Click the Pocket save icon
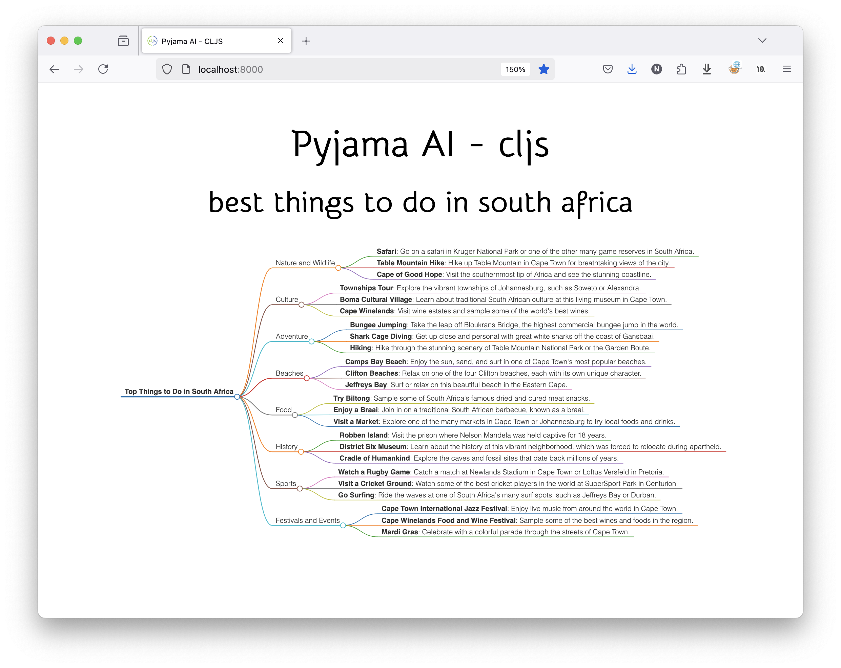The image size is (841, 668). point(607,69)
